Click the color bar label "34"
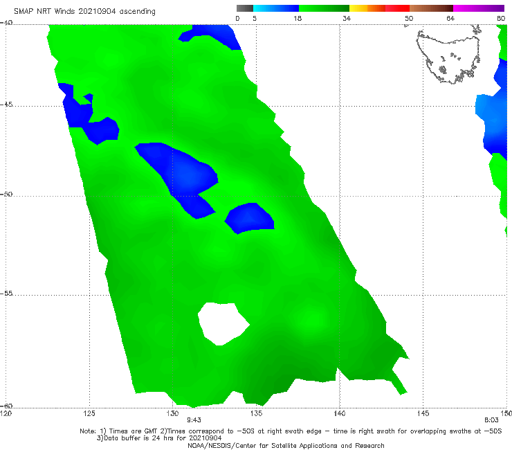This screenshot has width=512, height=450. (347, 18)
